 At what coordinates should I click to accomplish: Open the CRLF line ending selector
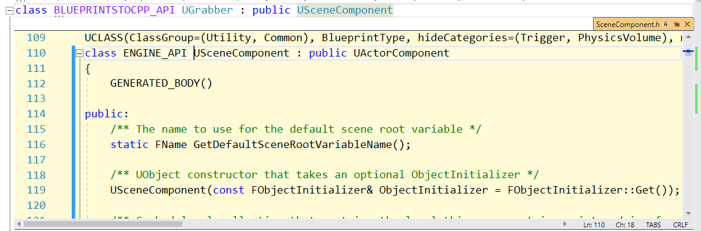tap(680, 224)
